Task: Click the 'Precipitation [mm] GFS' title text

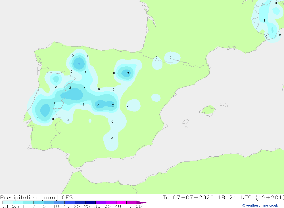Action: click(x=36, y=198)
